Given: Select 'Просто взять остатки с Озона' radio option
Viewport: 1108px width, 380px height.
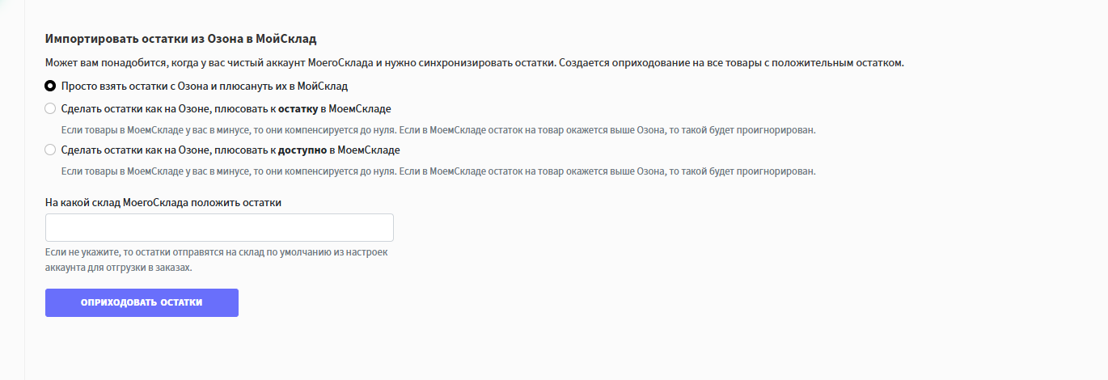Looking at the screenshot, I should [50, 85].
